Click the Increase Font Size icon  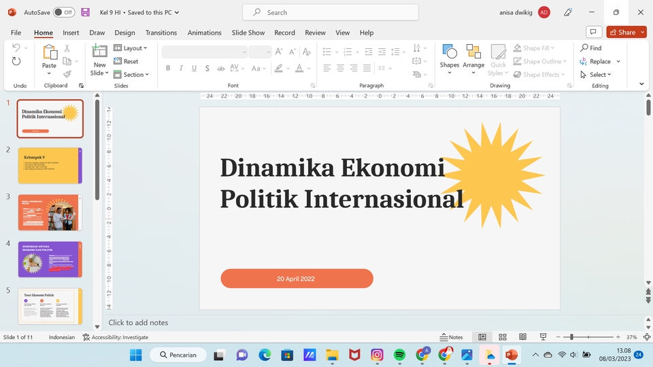point(279,52)
